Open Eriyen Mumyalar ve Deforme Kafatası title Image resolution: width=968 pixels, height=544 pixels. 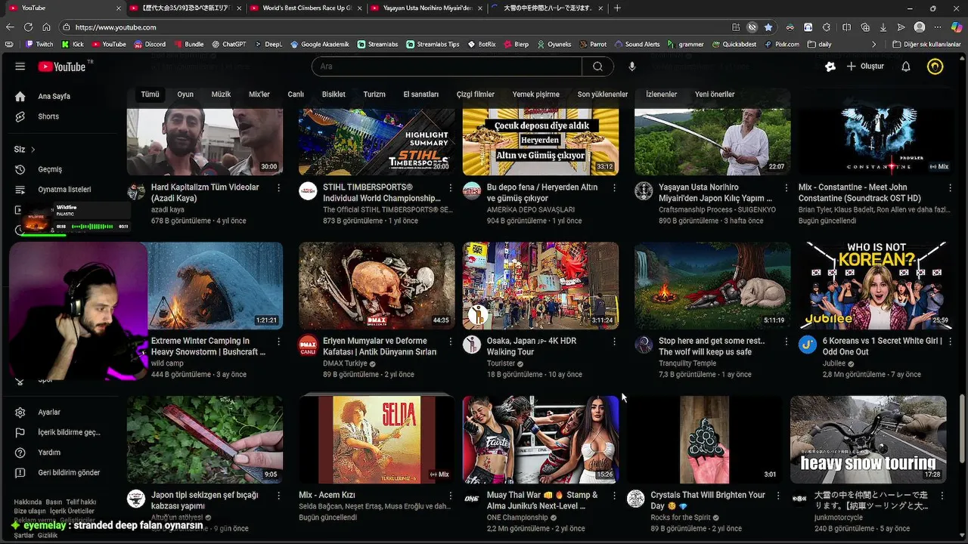click(379, 346)
